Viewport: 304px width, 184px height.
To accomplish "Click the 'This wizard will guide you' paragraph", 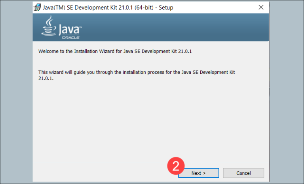I will tap(137, 75).
